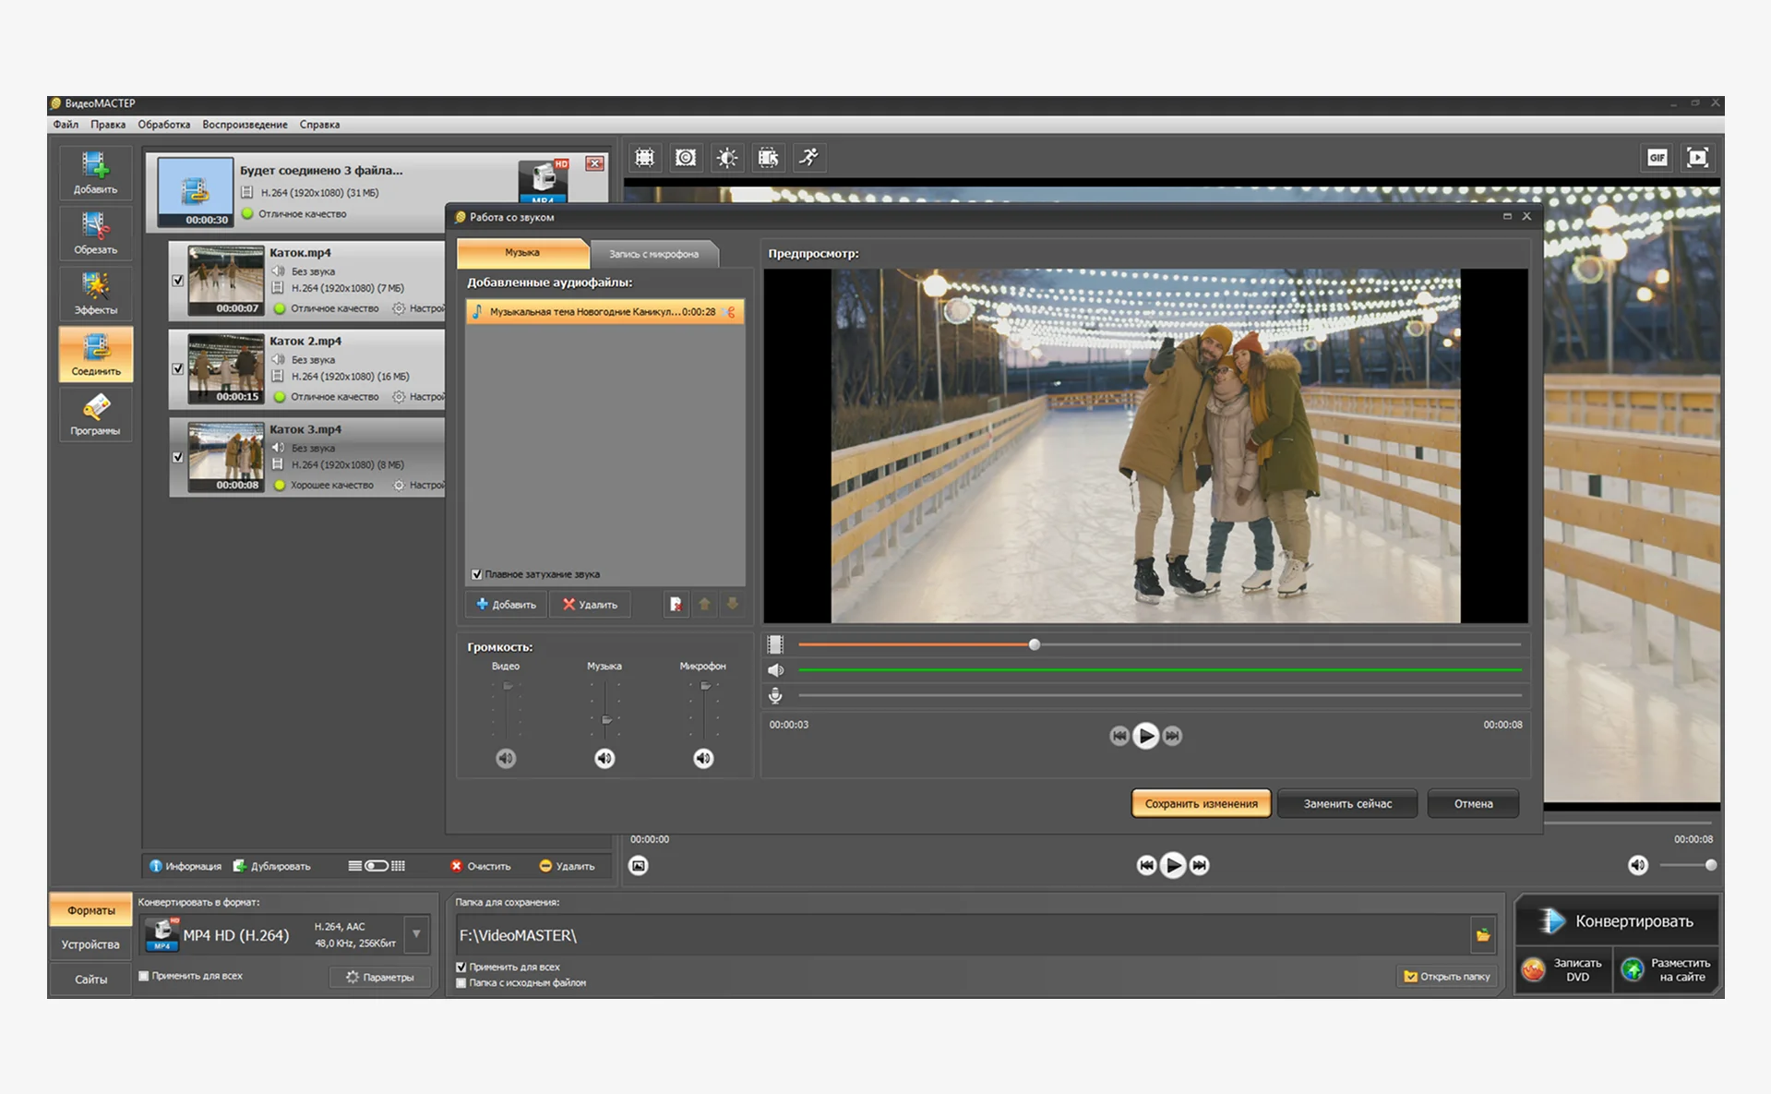Viewport: 1771px width, 1094px height.
Task: Click the Разместить на сайте button
Action: tap(1668, 969)
